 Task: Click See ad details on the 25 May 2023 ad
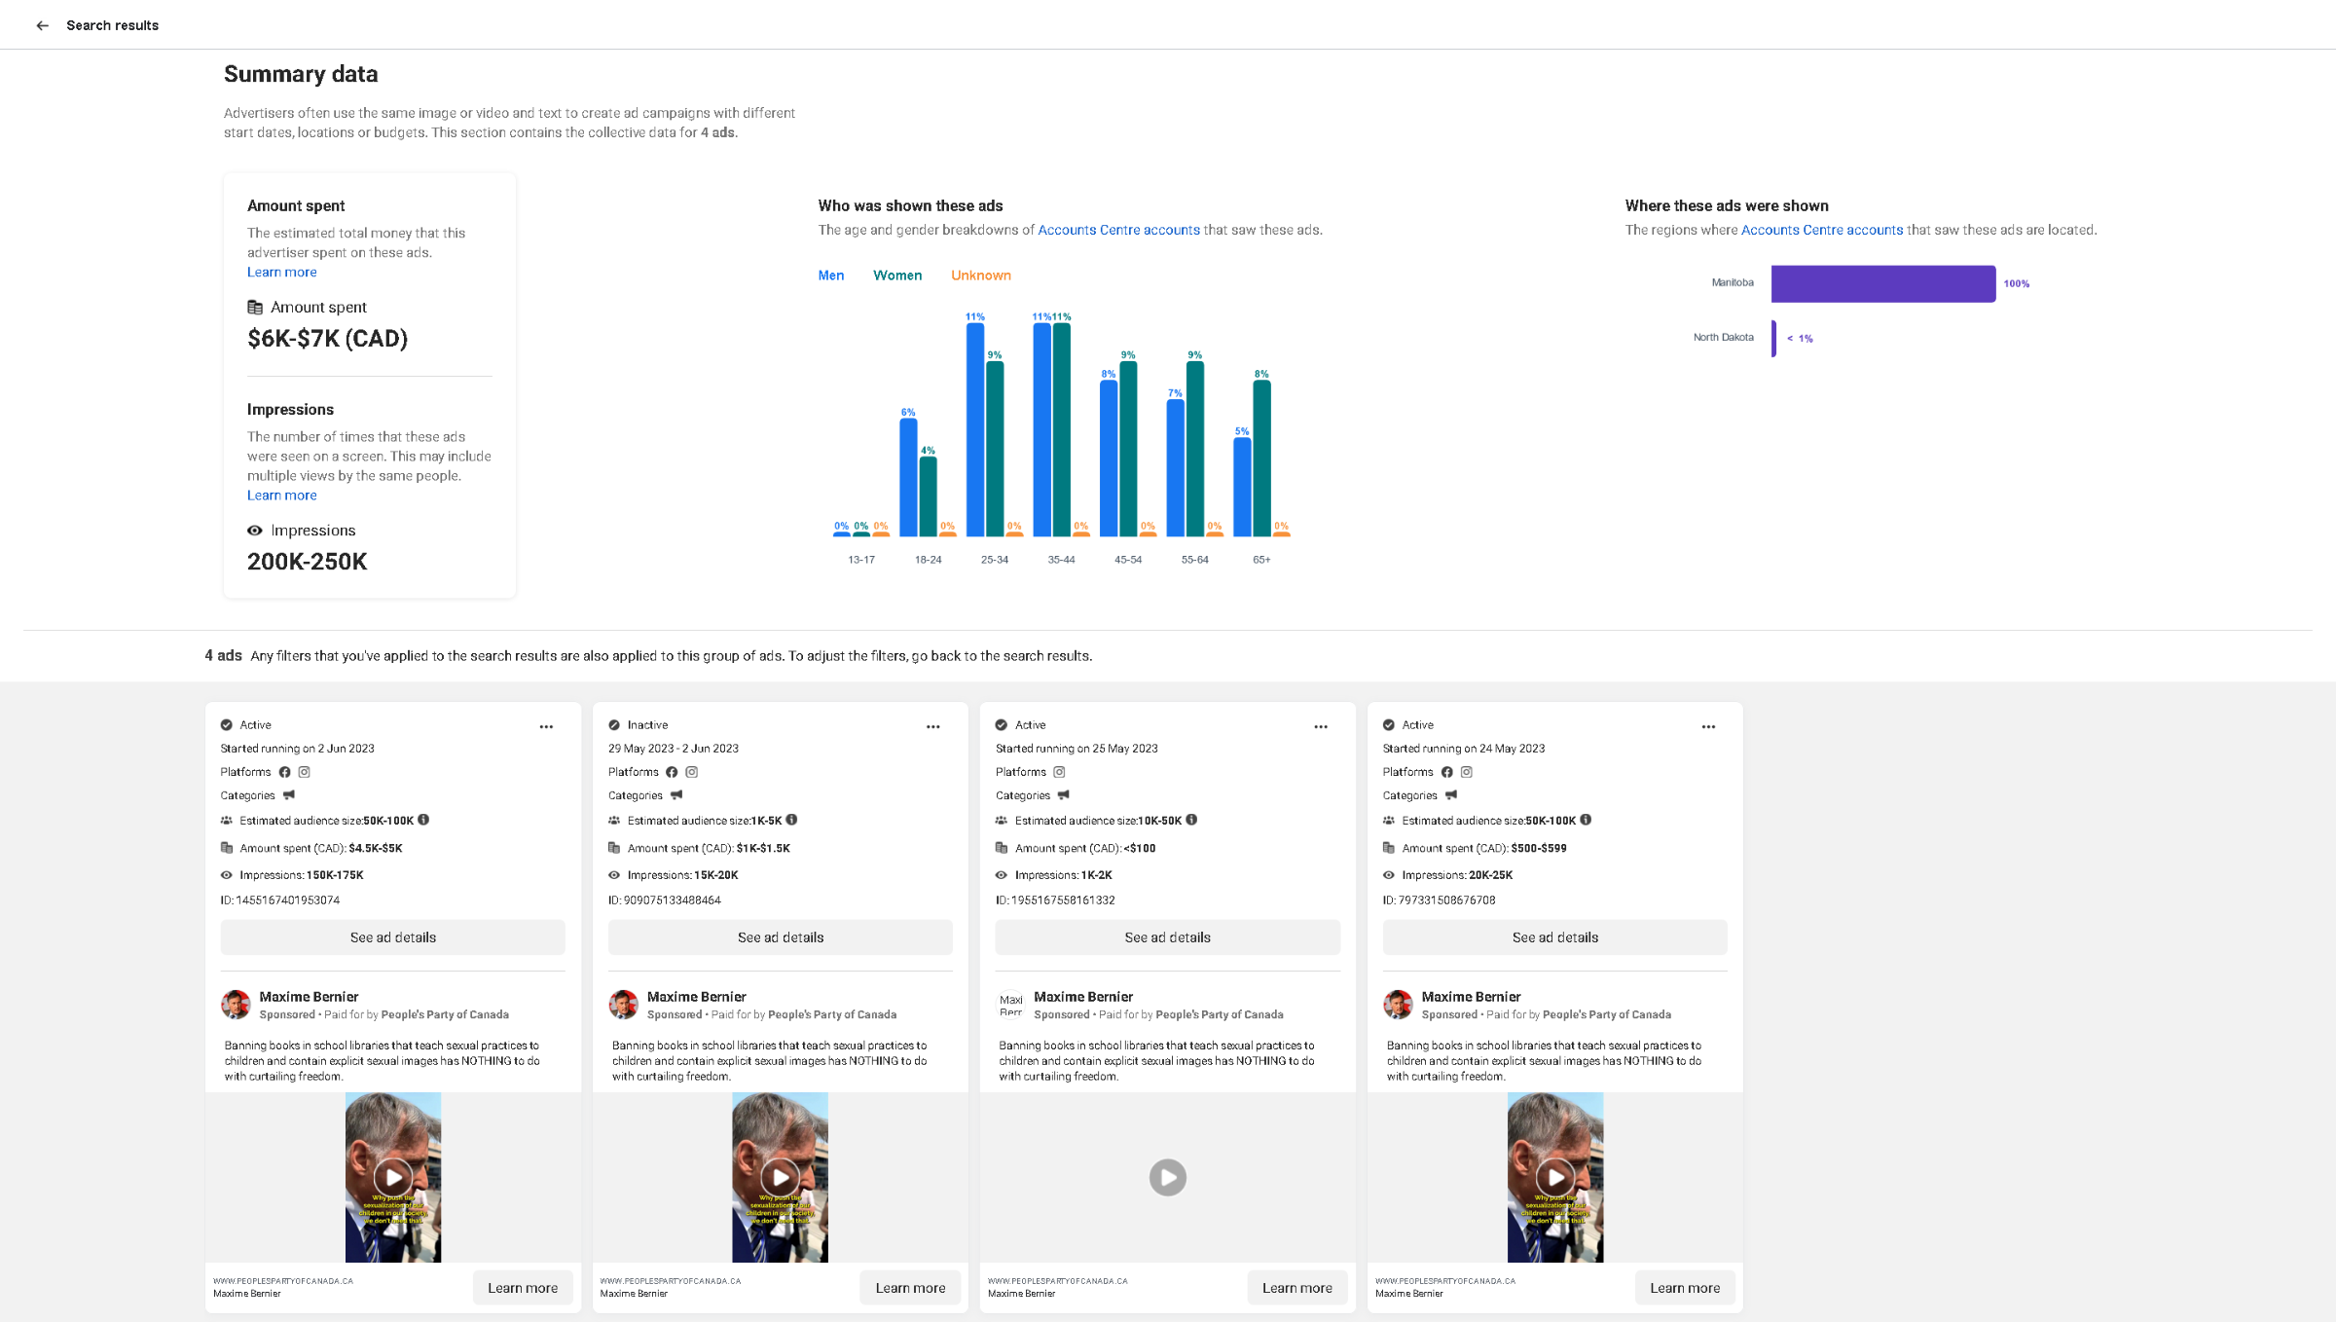1168,937
